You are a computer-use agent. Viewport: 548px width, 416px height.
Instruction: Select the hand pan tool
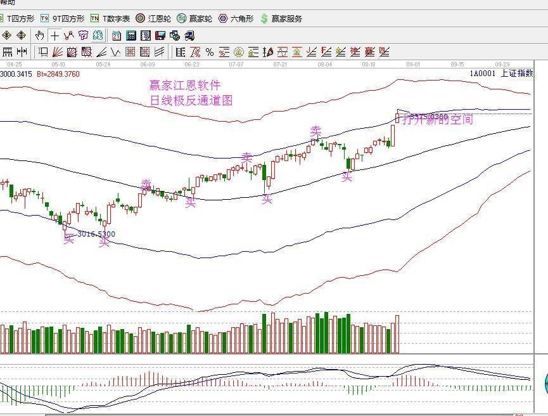point(40,36)
